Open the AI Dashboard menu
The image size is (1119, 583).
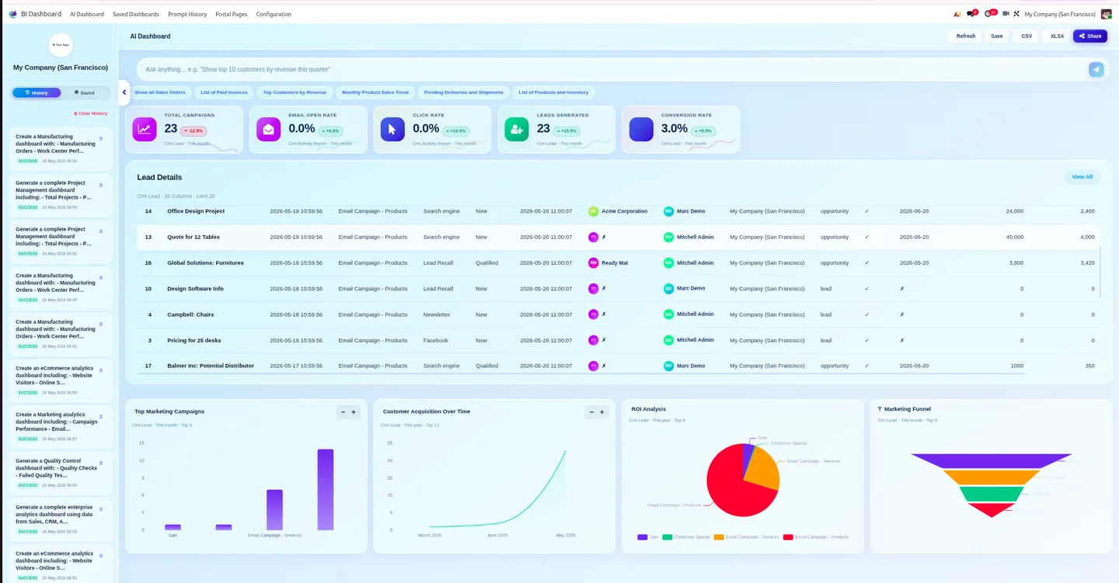87,14
